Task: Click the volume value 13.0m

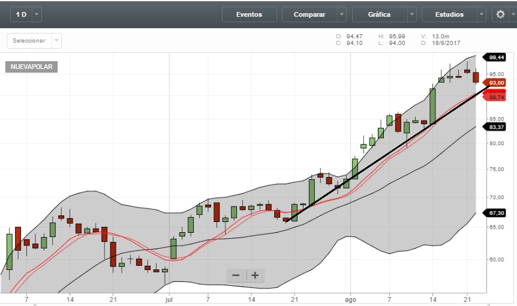Action: coord(440,36)
